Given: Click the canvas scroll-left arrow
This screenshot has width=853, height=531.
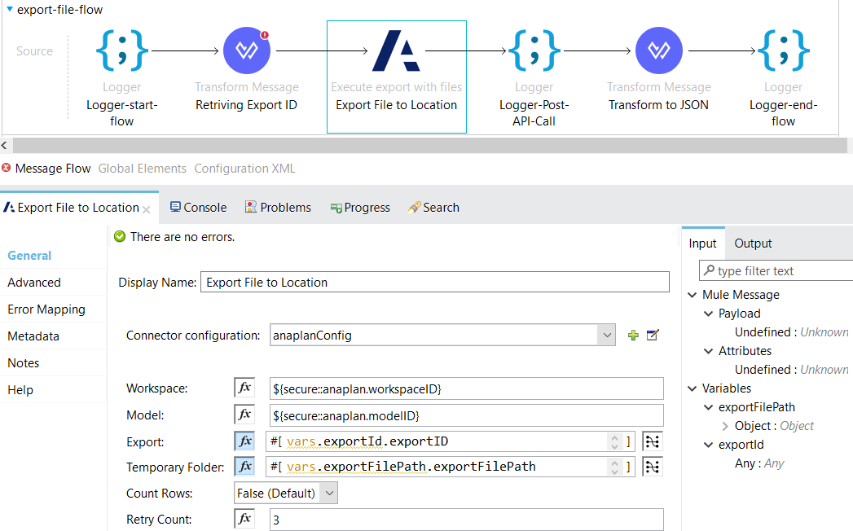Looking at the screenshot, I should point(4,145).
